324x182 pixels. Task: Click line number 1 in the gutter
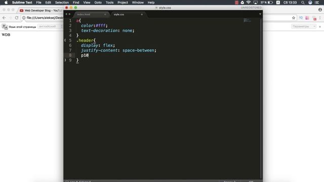(70, 21)
